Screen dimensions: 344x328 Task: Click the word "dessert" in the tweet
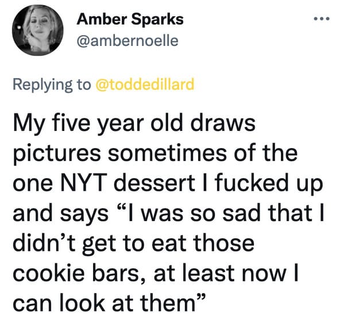click(x=154, y=183)
